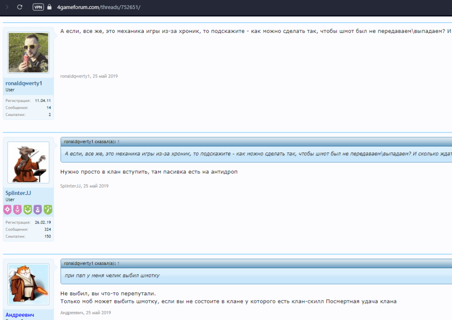The width and height of the screenshot is (452, 320).
Task: Click SplinterJJ's green smiley shield badge
Action: (x=28, y=209)
